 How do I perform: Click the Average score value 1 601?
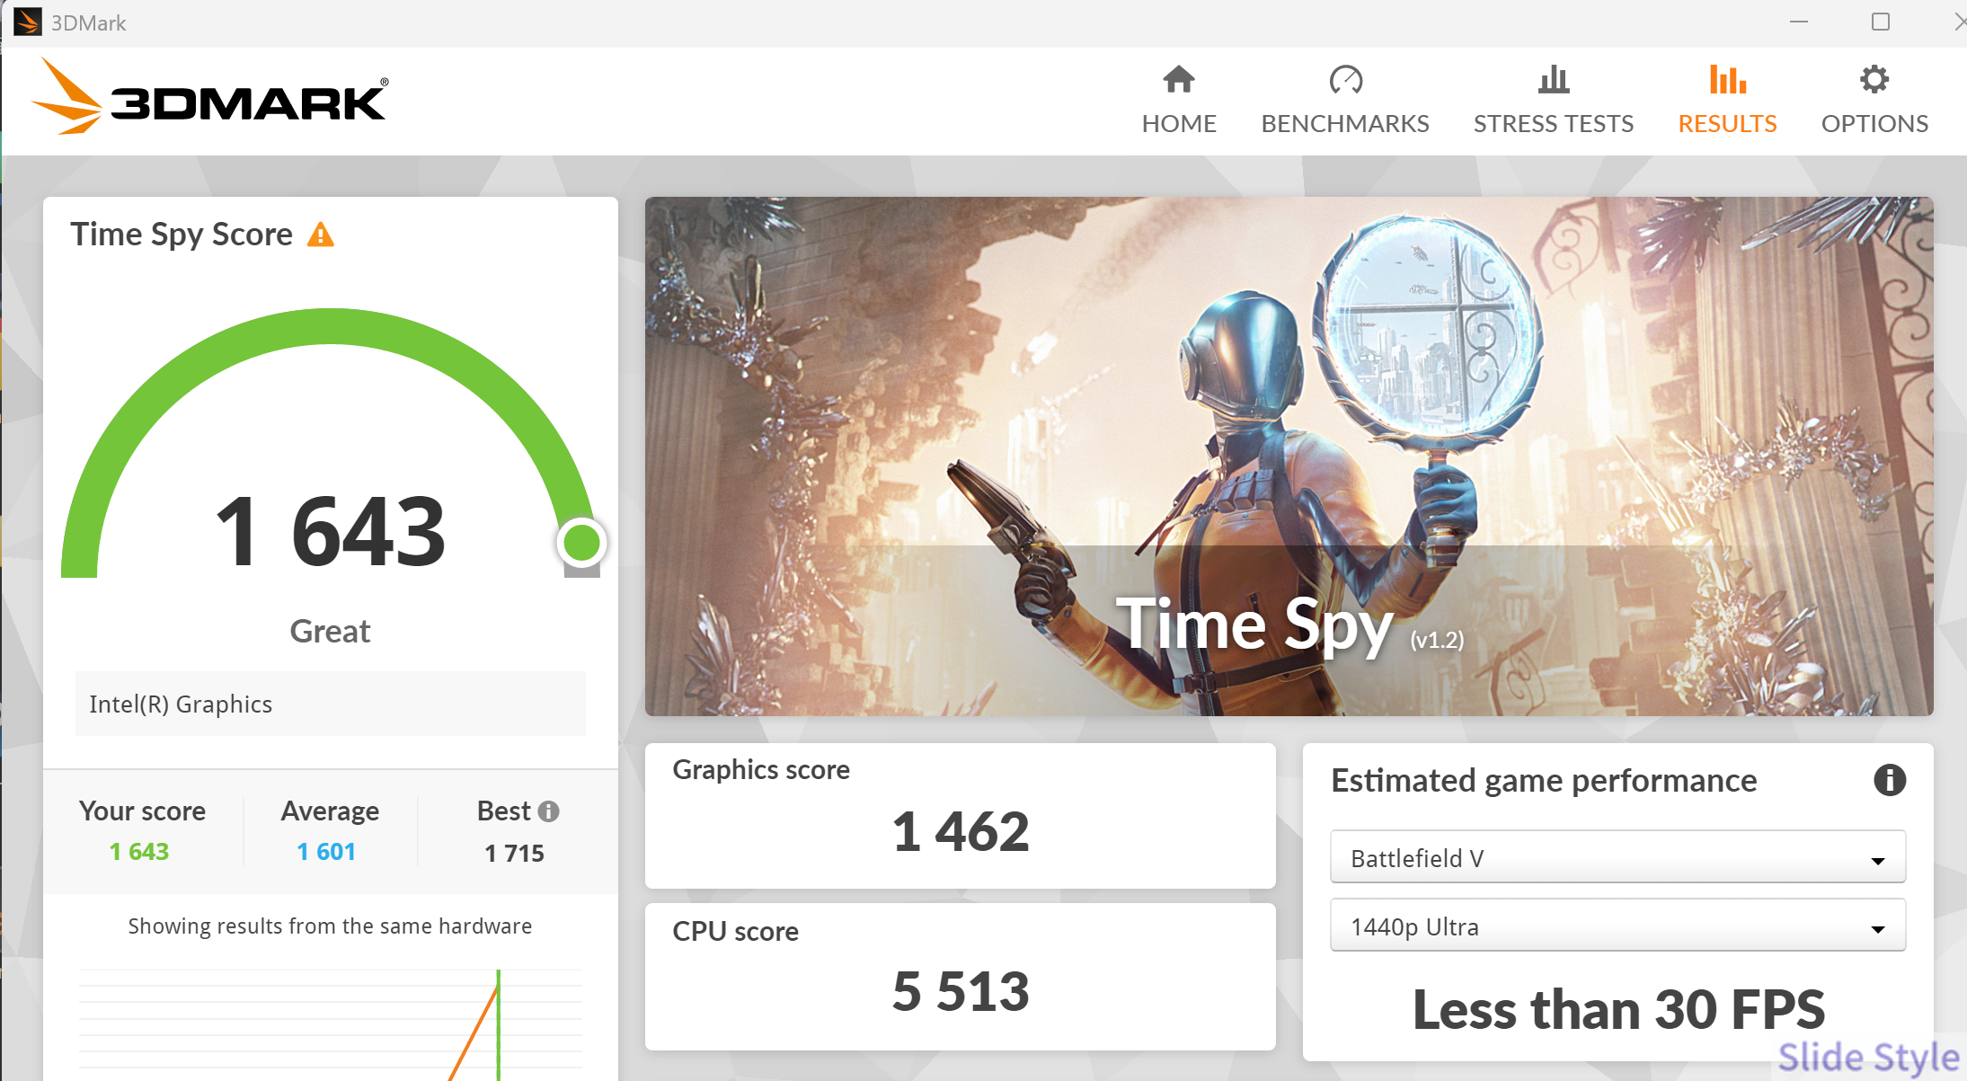(326, 852)
